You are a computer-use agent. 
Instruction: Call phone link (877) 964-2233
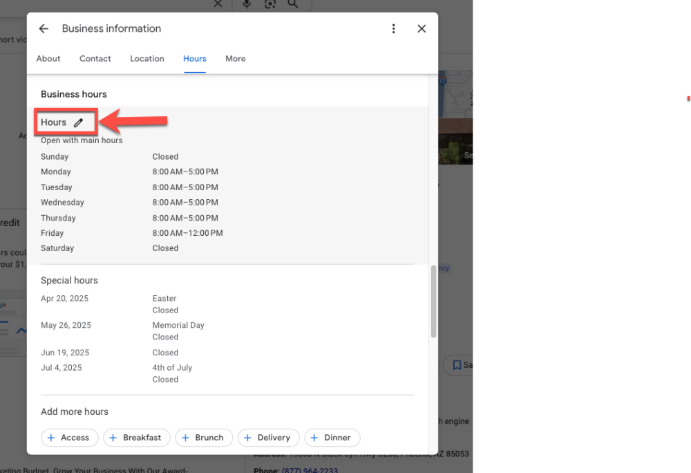309,470
